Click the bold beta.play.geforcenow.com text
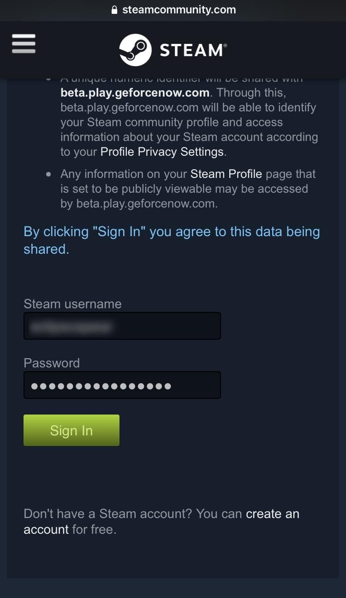 135,92
